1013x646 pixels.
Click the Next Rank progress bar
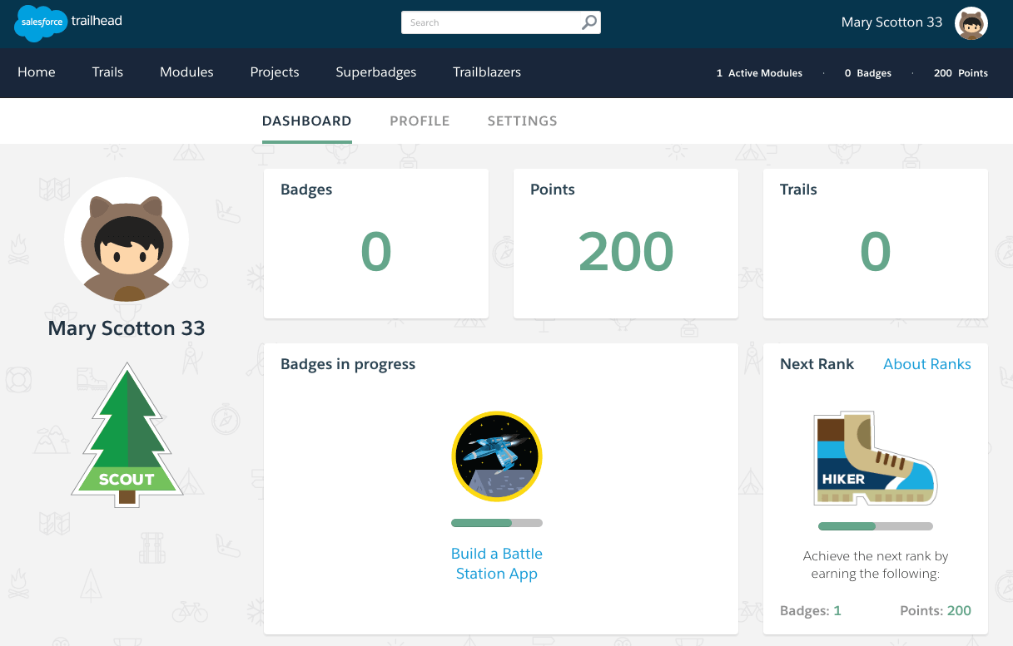(875, 526)
